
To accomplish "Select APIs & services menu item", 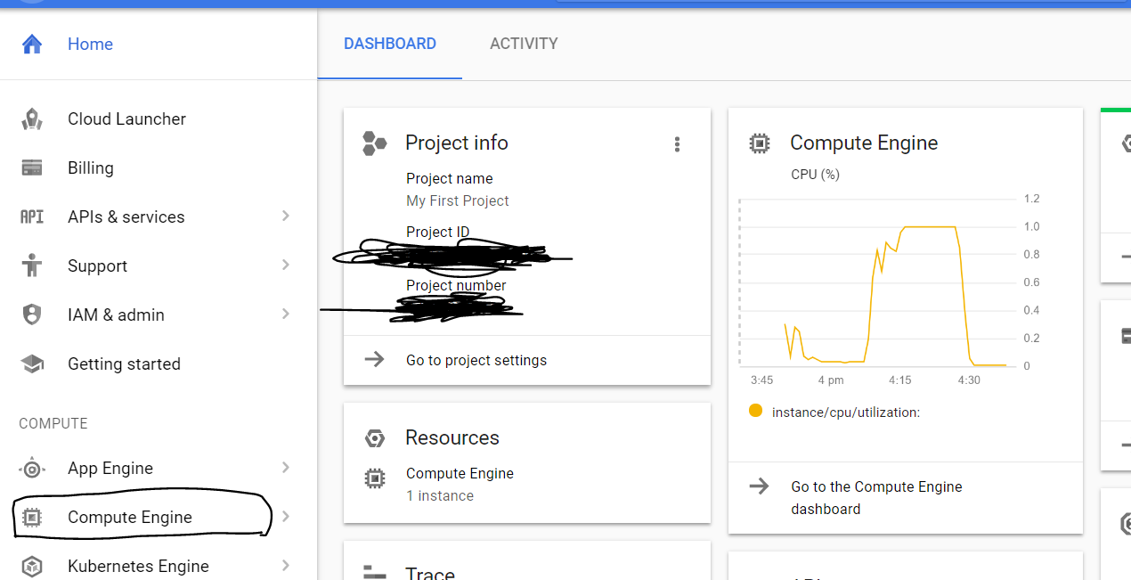I will (x=159, y=216).
